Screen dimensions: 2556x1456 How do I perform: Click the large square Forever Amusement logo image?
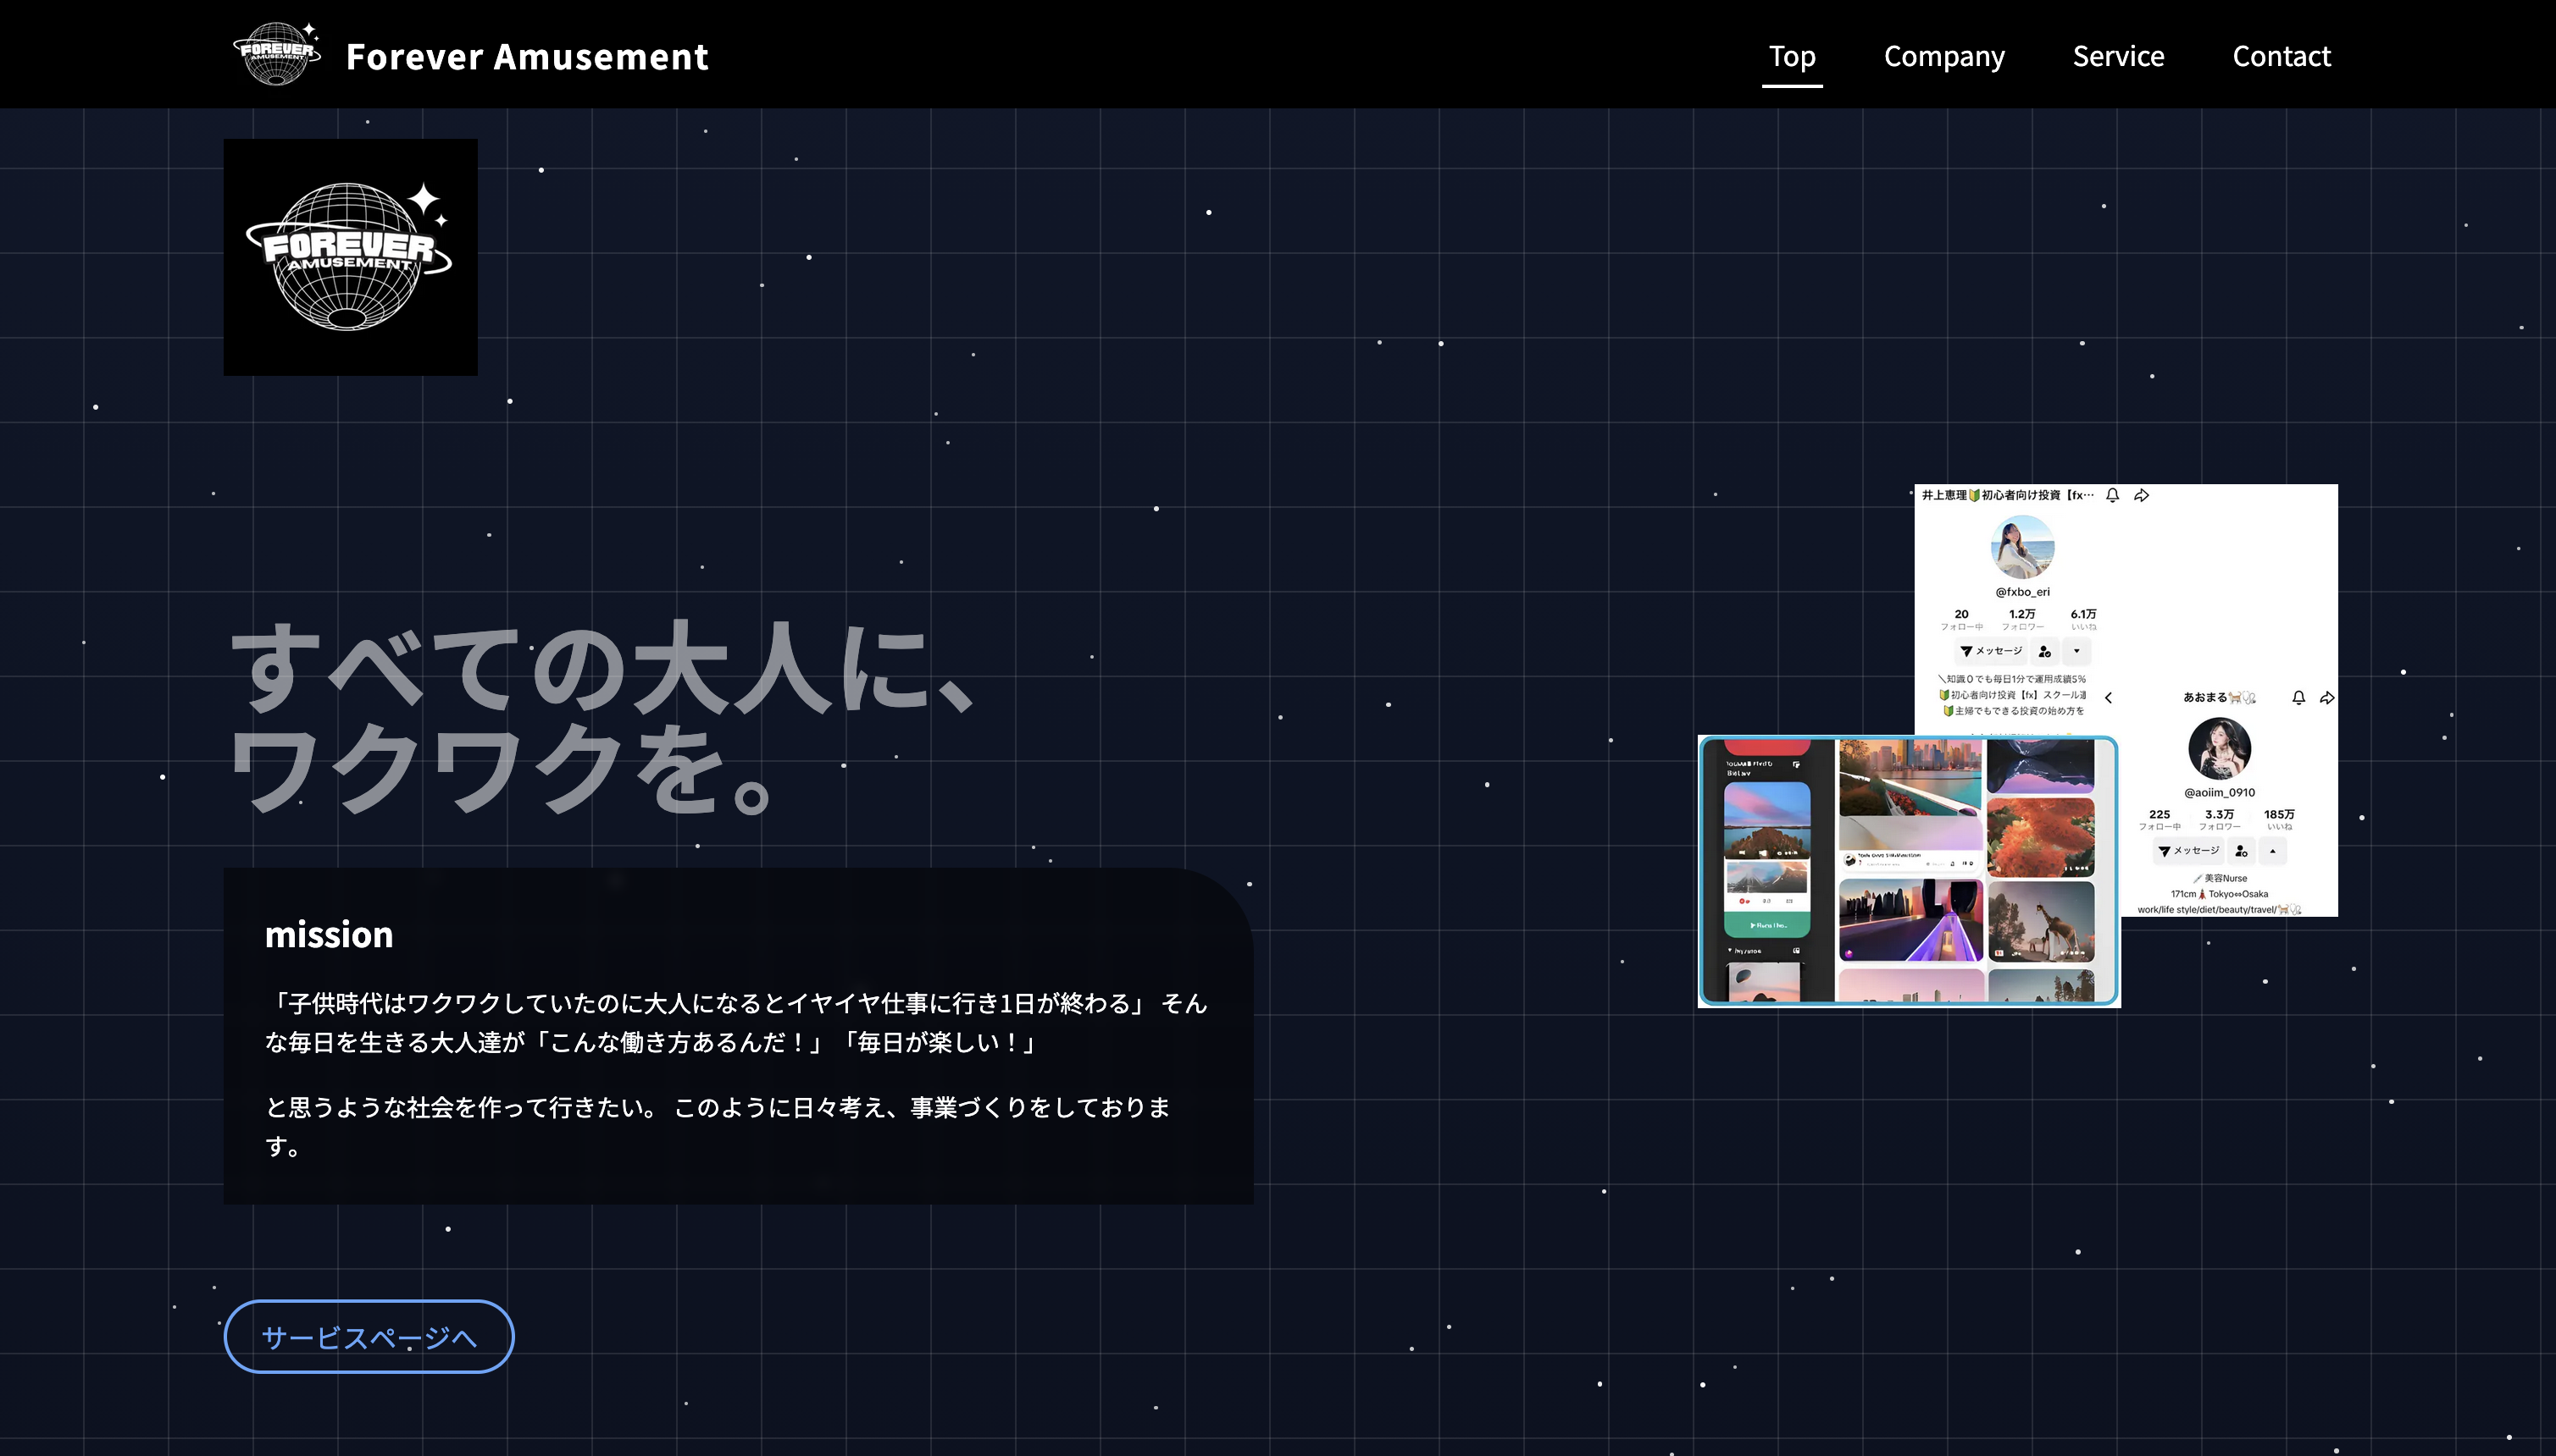[350, 257]
